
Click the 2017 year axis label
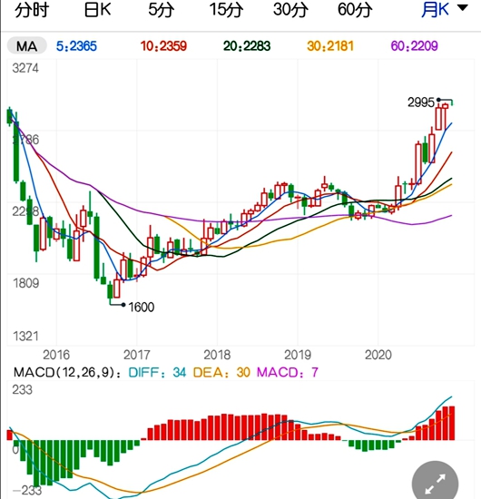coord(136,355)
